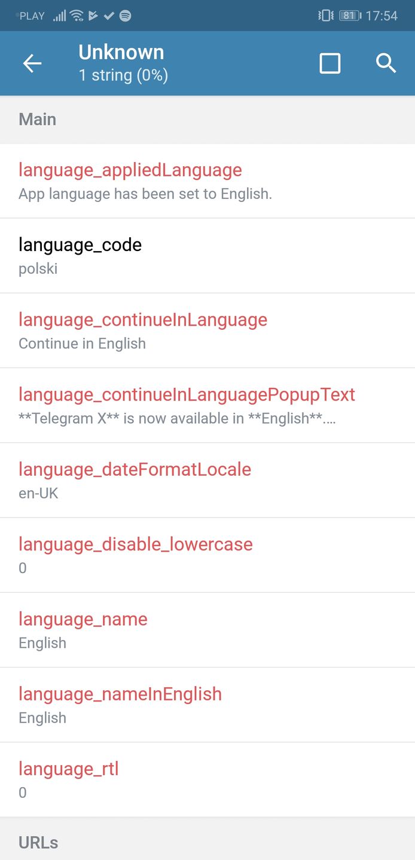The image size is (415, 860).
Task: Tap the Unknown title in header
Action: 121,53
